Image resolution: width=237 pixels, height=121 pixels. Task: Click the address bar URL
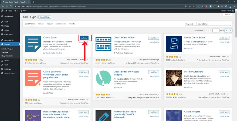(52, 6)
